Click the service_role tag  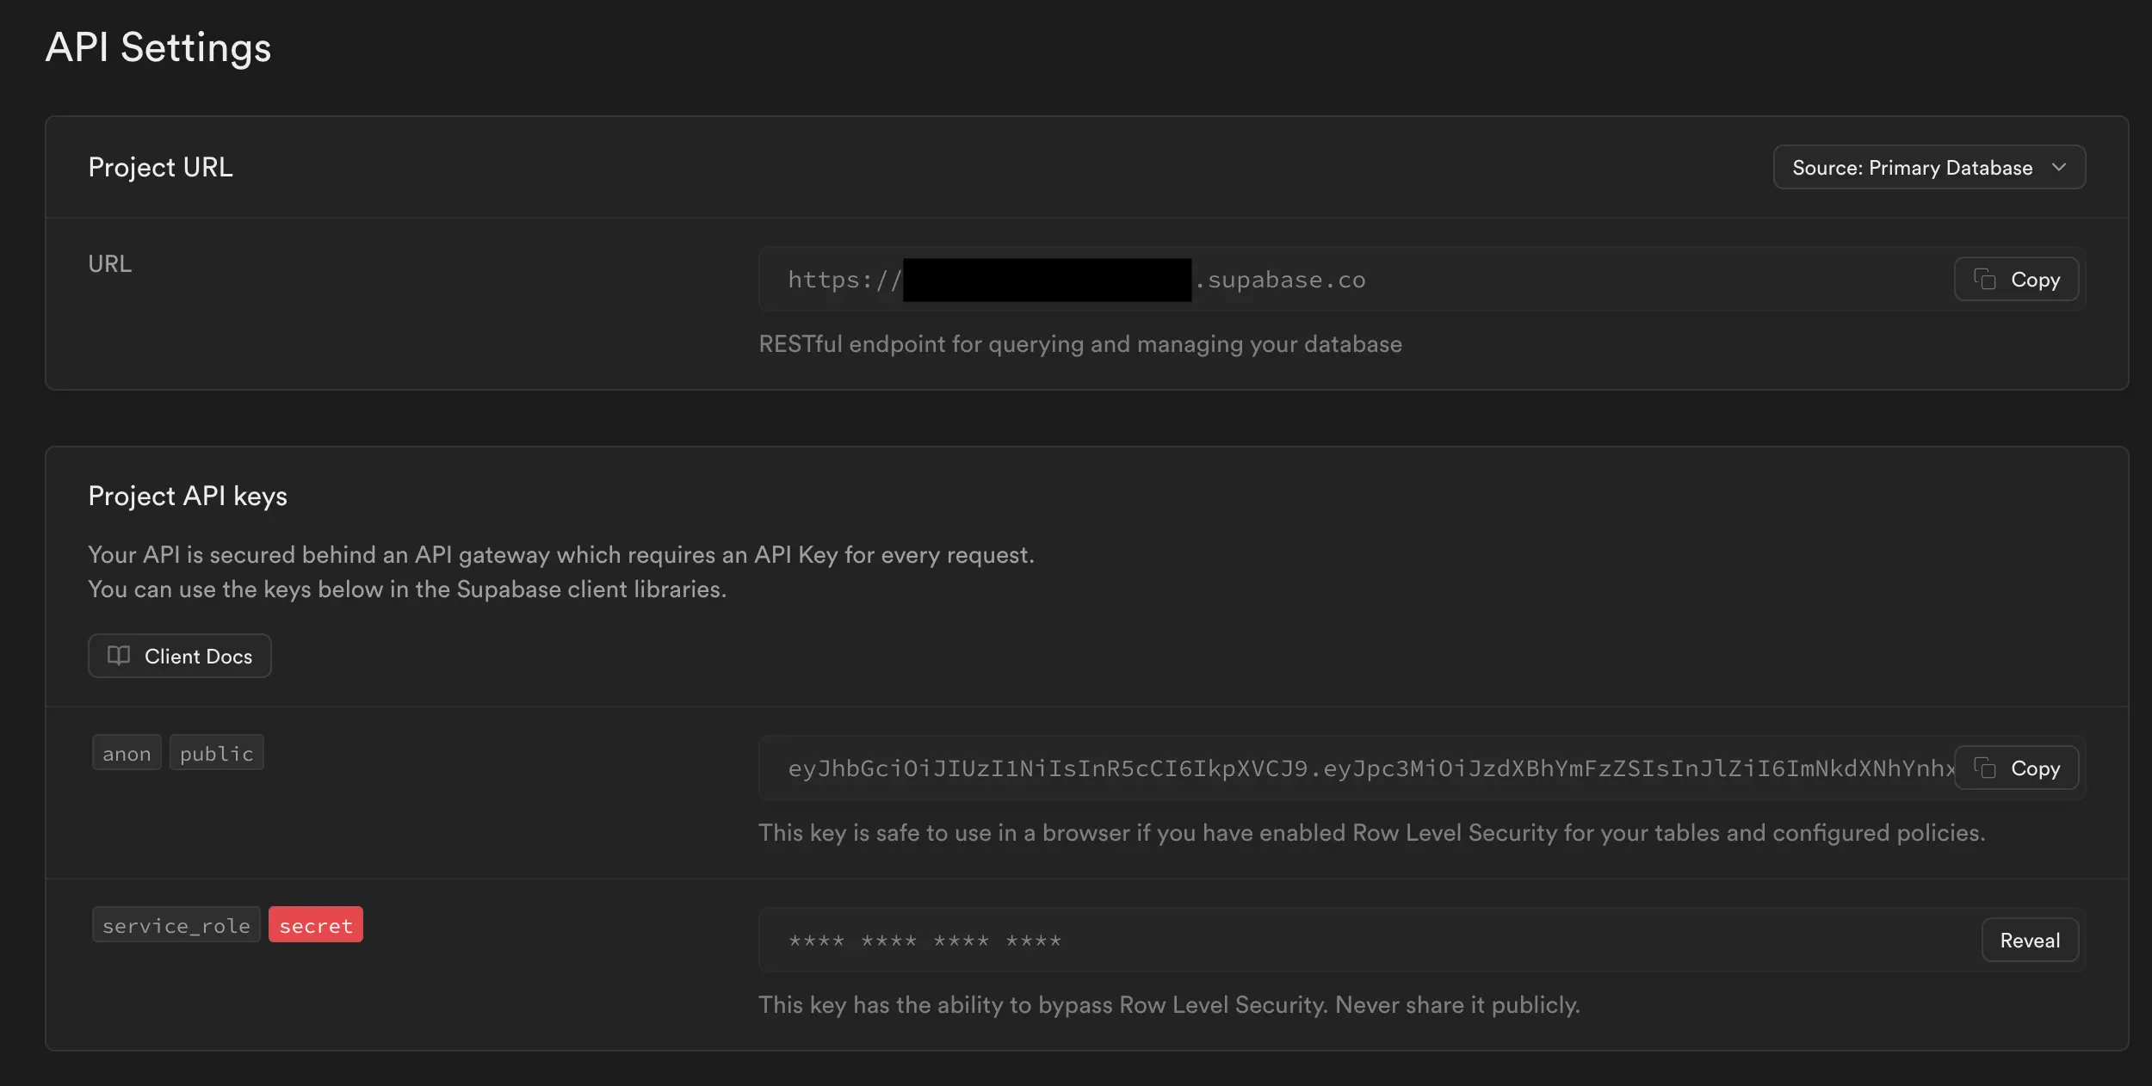click(176, 926)
